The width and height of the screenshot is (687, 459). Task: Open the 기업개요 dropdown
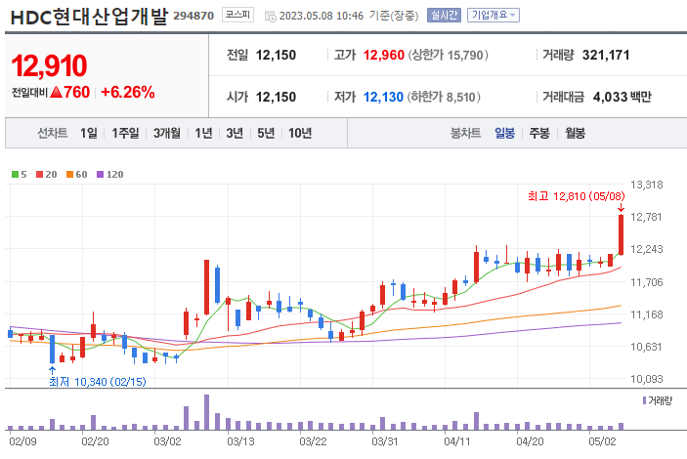click(493, 16)
